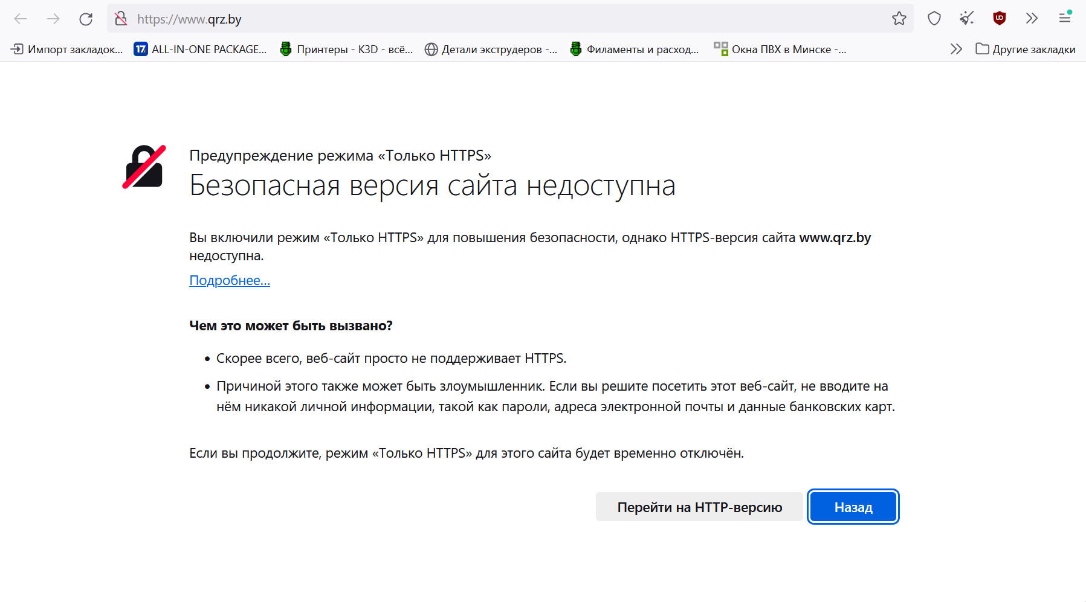Reload the current page

[86, 19]
